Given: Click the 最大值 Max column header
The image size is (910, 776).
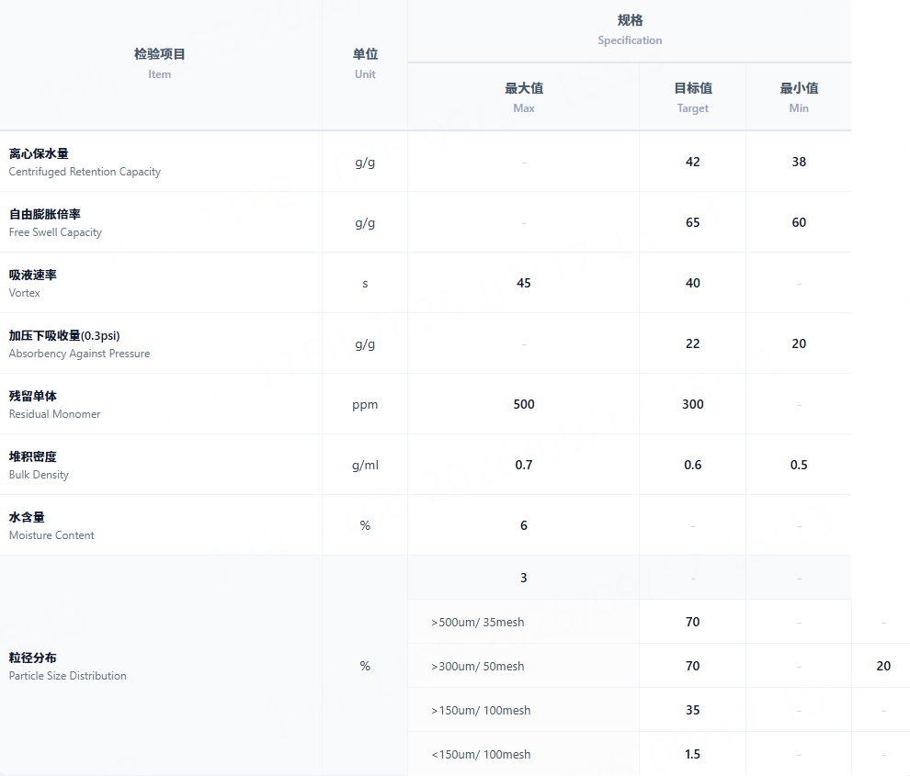Looking at the screenshot, I should click(524, 97).
